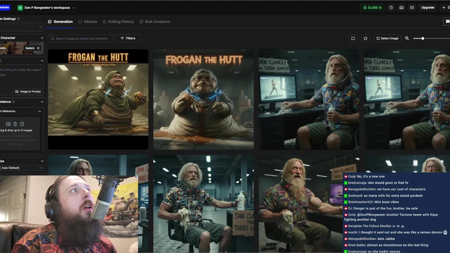
Task: Collapse the prompt section chevron
Action: (42, 61)
